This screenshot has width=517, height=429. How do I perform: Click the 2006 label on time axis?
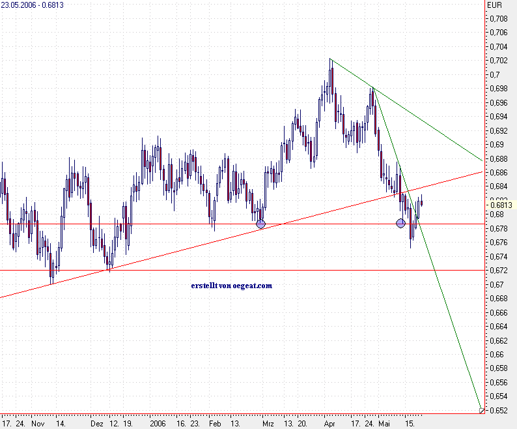(158, 423)
